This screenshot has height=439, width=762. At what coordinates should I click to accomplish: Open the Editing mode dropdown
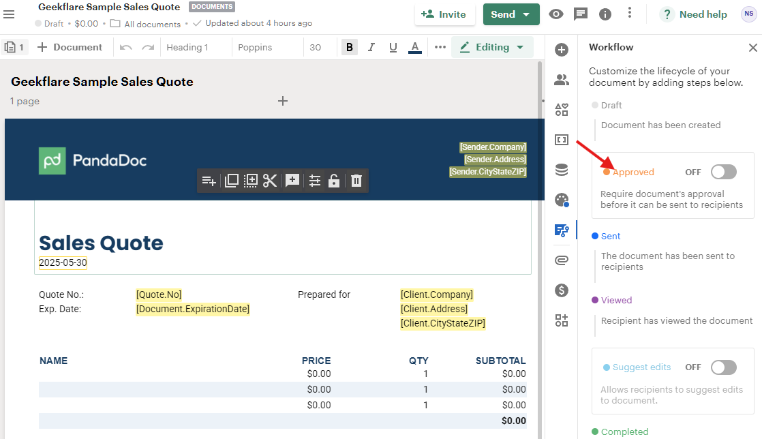coord(492,47)
